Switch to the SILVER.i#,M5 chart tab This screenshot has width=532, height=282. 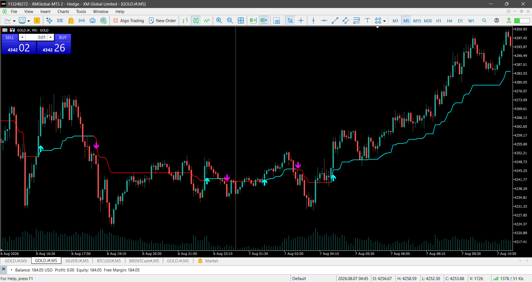(77, 261)
